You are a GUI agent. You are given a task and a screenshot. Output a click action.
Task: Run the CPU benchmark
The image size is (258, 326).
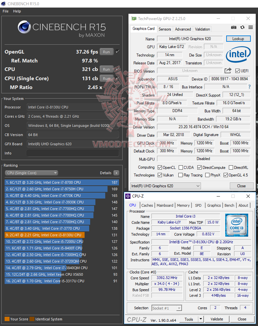[x=107, y=69]
